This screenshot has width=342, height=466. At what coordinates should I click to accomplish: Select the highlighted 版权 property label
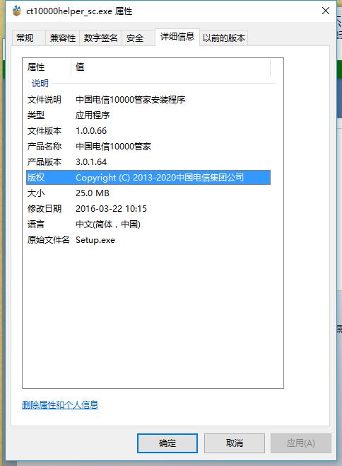36,178
